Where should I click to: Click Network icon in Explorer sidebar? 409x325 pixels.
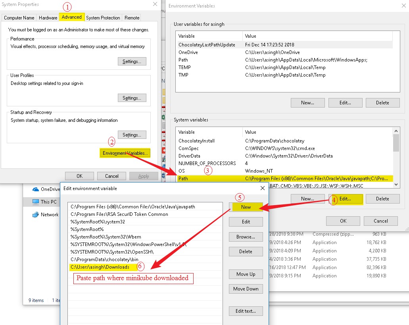click(x=35, y=215)
